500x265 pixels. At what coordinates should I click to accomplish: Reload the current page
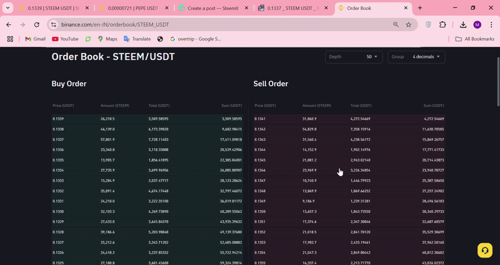click(x=37, y=24)
